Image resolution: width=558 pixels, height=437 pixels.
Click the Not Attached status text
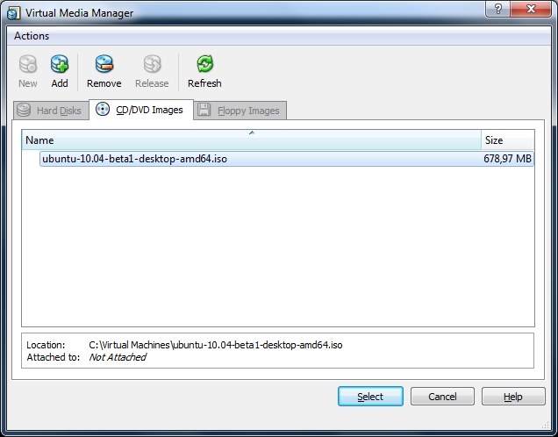pos(118,357)
